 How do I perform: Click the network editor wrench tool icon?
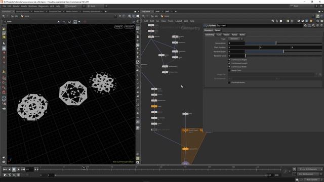click(x=273, y=21)
